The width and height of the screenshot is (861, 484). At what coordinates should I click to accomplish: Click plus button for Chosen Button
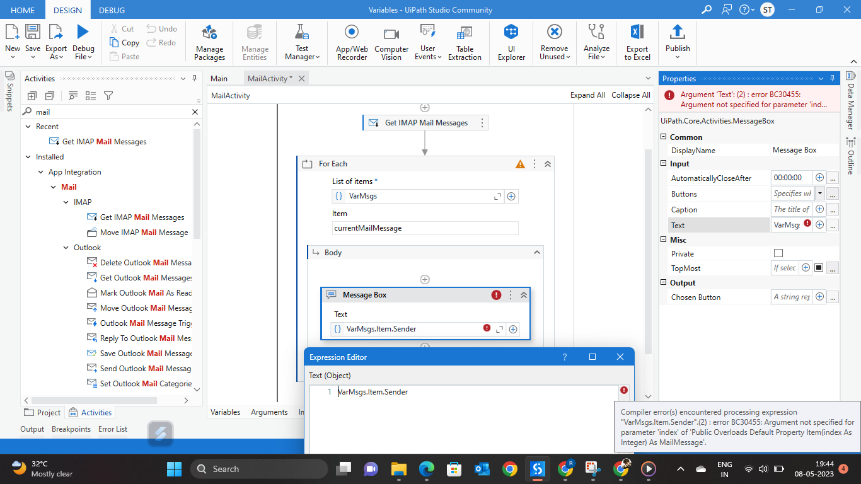pyautogui.click(x=819, y=297)
